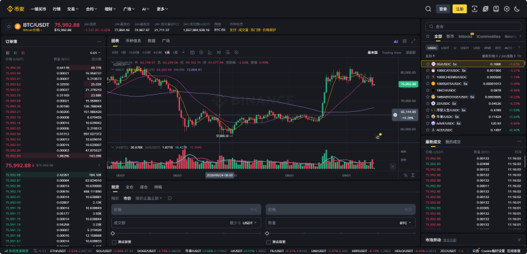Switch chart to 深度图 view
Viewport: 527px width, 254px height.
tap(411, 53)
